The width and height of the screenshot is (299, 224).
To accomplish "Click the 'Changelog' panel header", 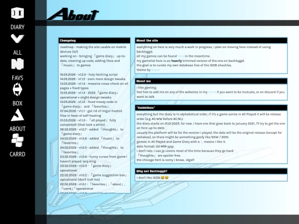I will pos(94,40).
